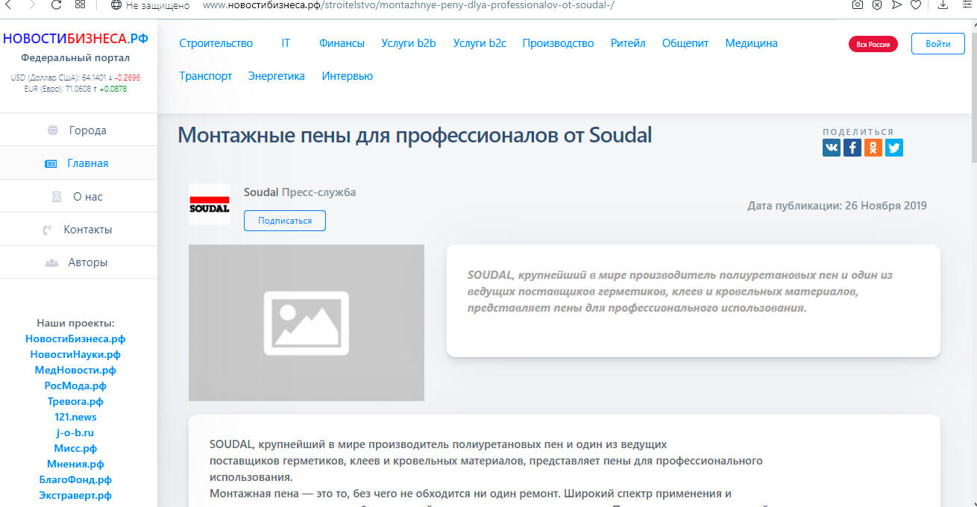Open the 121.news project link
977x507 pixels.
(75, 417)
